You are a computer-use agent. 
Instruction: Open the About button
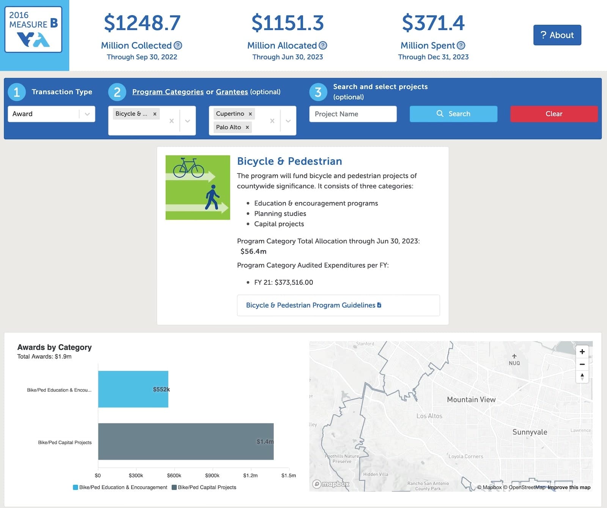coord(557,35)
